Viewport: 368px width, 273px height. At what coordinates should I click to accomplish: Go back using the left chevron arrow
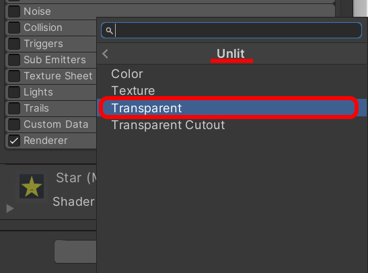(x=105, y=54)
